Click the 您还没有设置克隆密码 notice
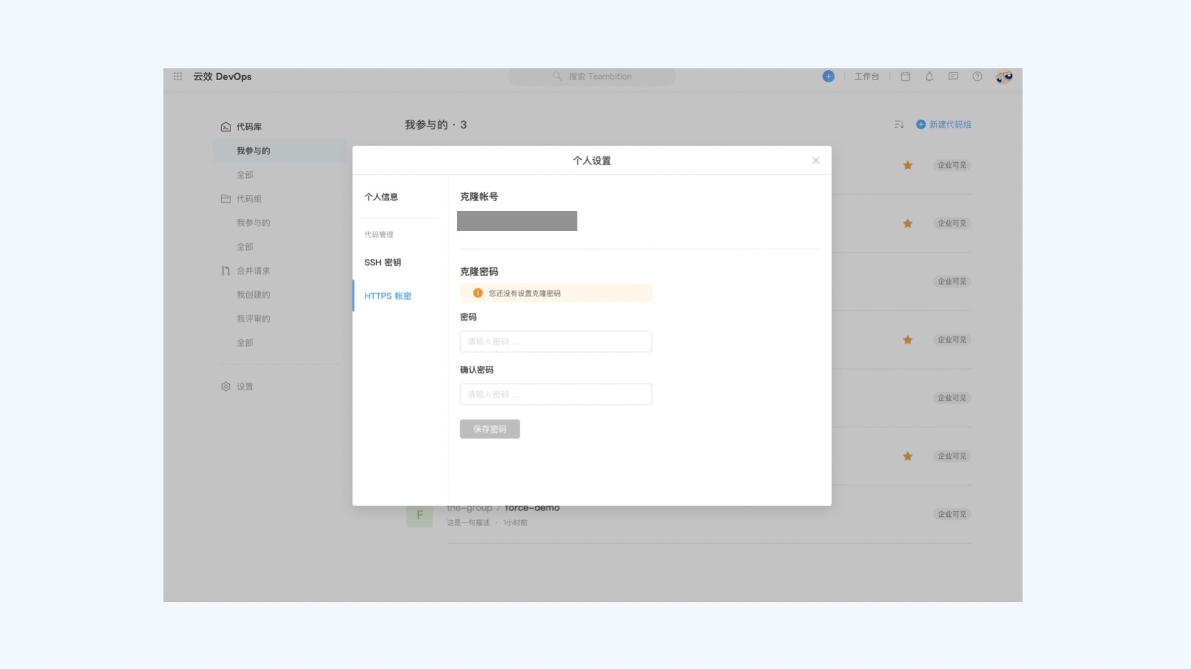The height and width of the screenshot is (669, 1191). (x=555, y=293)
